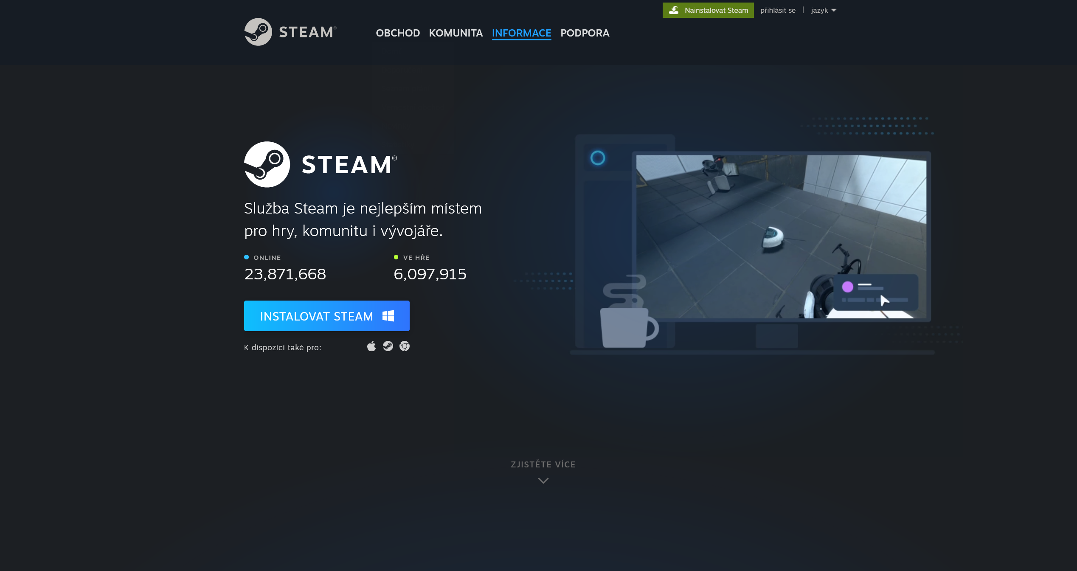This screenshot has width=1077, height=571.
Task: Expand the jazyk language dropdown
Action: point(823,10)
